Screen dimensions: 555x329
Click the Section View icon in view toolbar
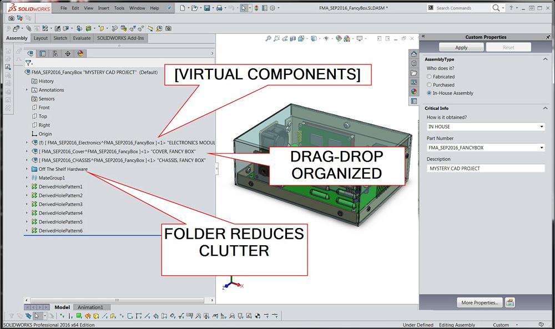point(292,38)
